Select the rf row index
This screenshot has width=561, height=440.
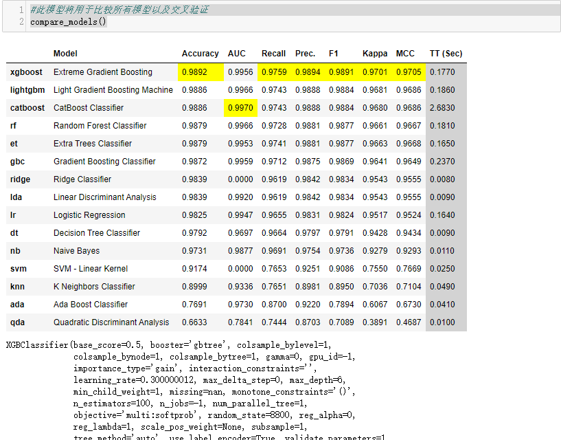coord(13,126)
